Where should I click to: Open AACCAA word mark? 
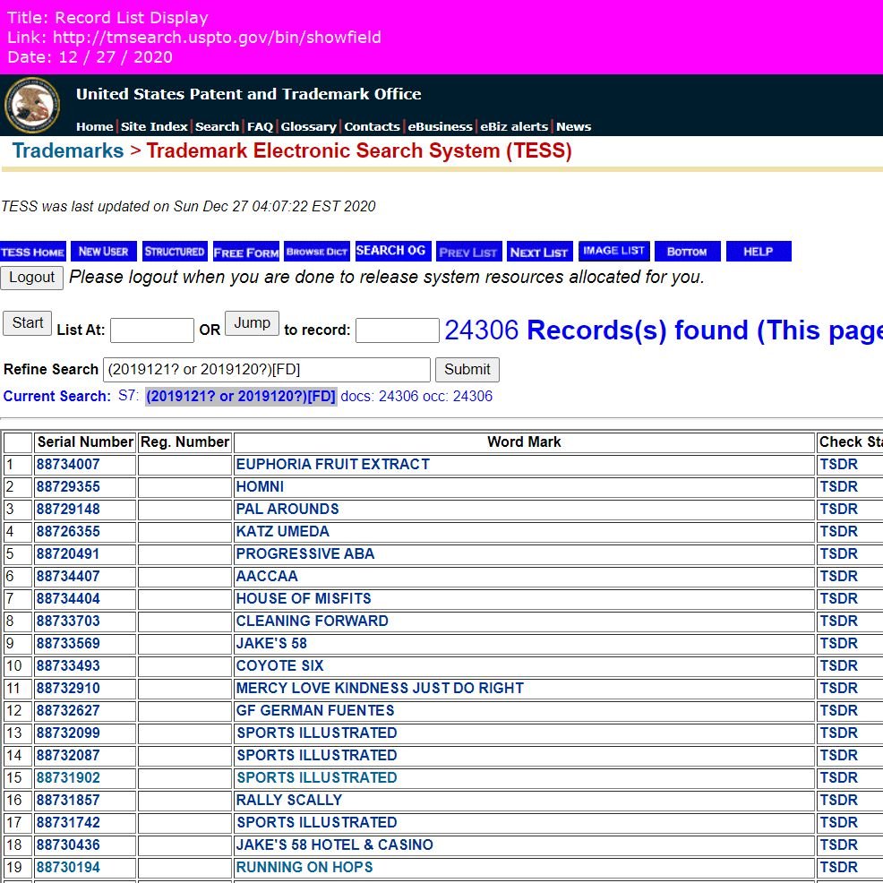(267, 576)
